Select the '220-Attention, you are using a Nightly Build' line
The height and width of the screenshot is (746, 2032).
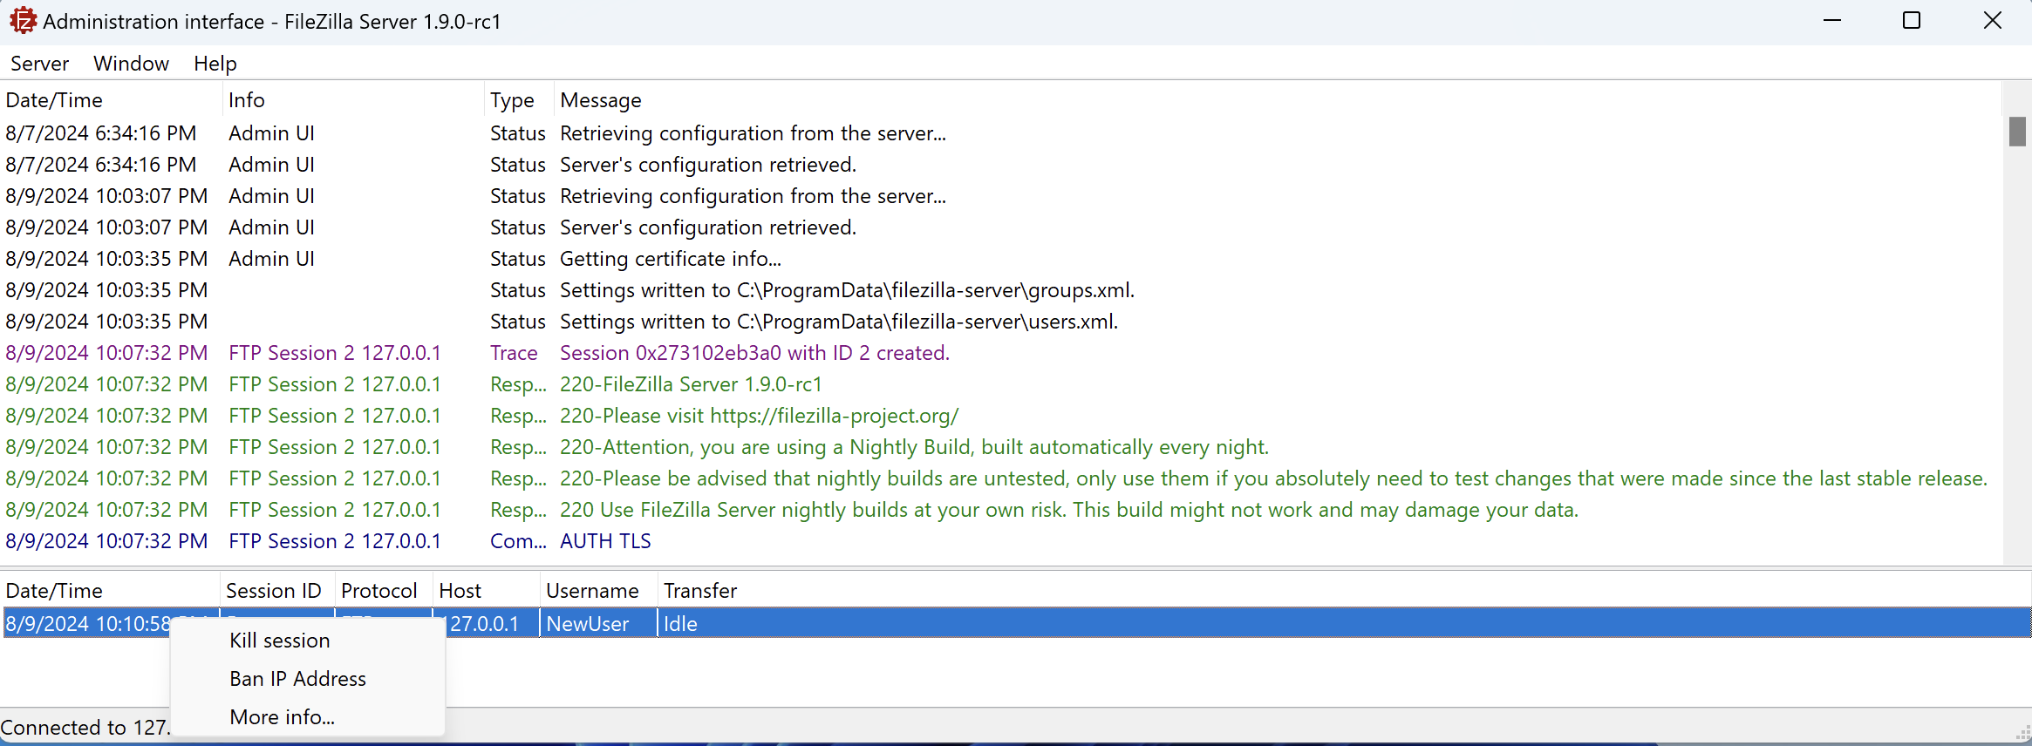914,447
